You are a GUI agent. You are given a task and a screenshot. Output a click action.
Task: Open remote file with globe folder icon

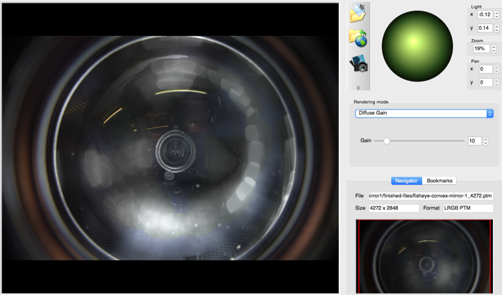pyautogui.click(x=358, y=38)
